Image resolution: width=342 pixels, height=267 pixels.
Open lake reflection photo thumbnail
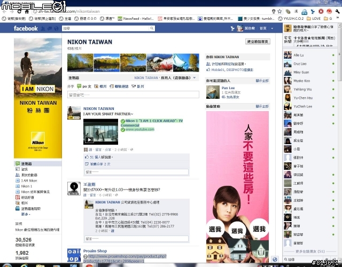pyautogui.click(x=107, y=62)
